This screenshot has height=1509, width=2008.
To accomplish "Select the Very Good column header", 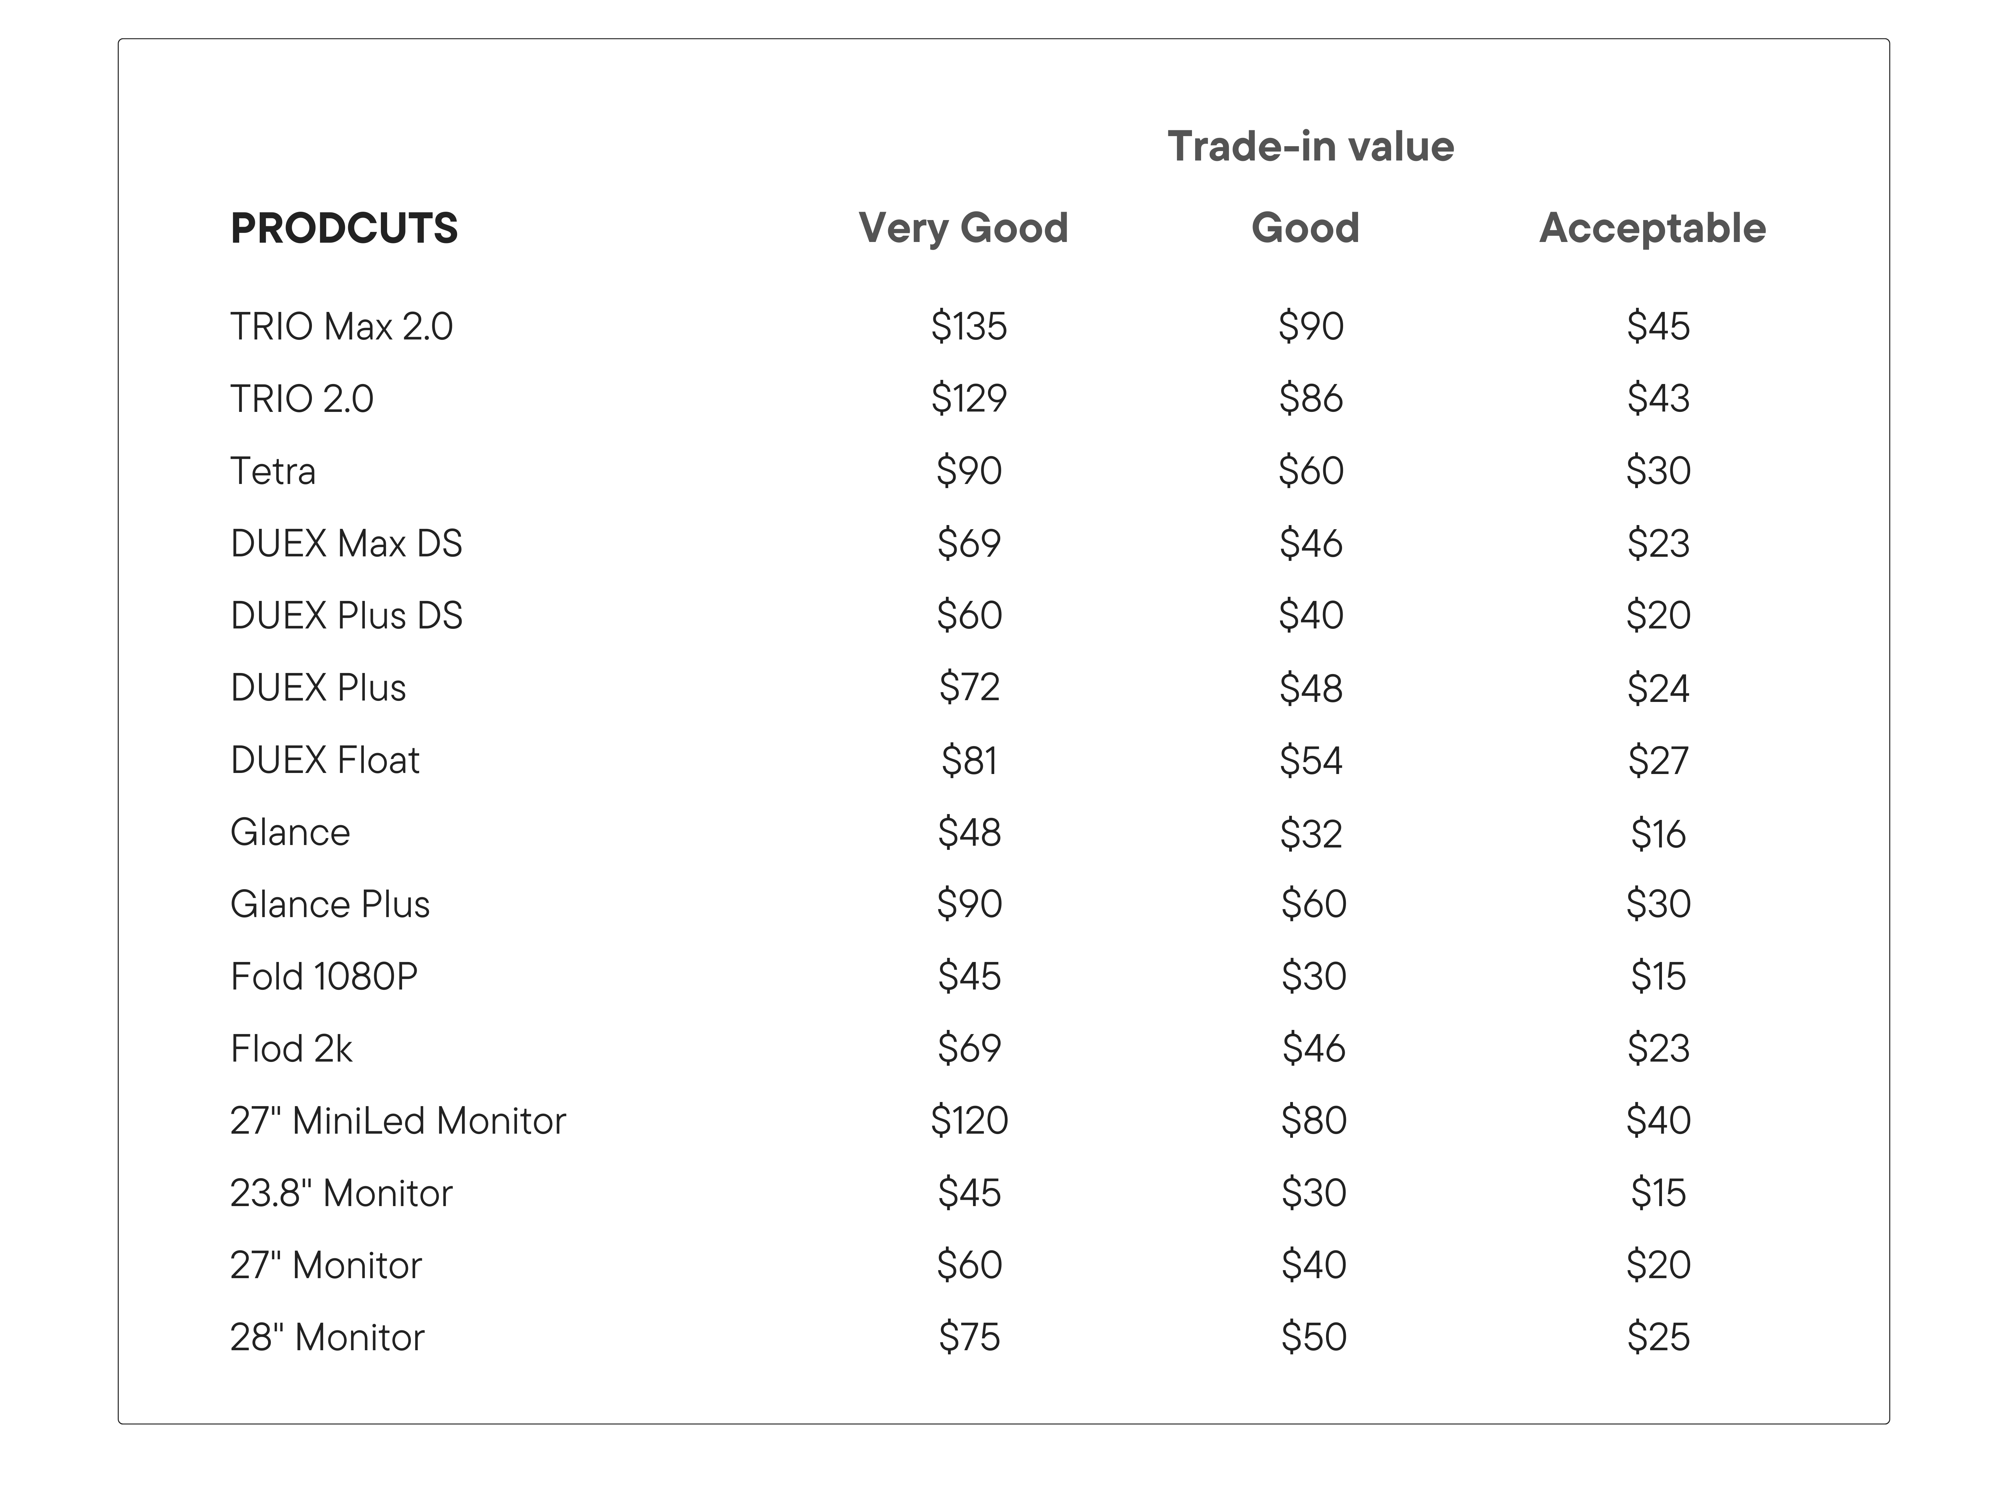I will 963,228.
